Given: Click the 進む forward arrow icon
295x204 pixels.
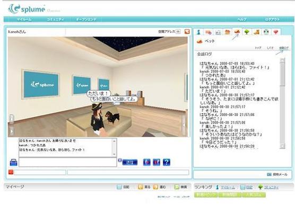Looking at the screenshot, I should point(155,187).
